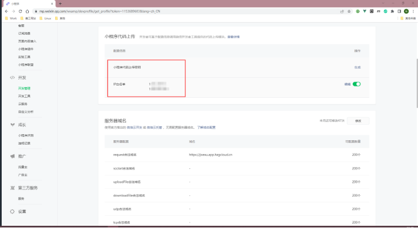Screen dimensions: 418x228
Task: Click 生成 for 小程序代码上传密钥
Action: (x=357, y=67)
